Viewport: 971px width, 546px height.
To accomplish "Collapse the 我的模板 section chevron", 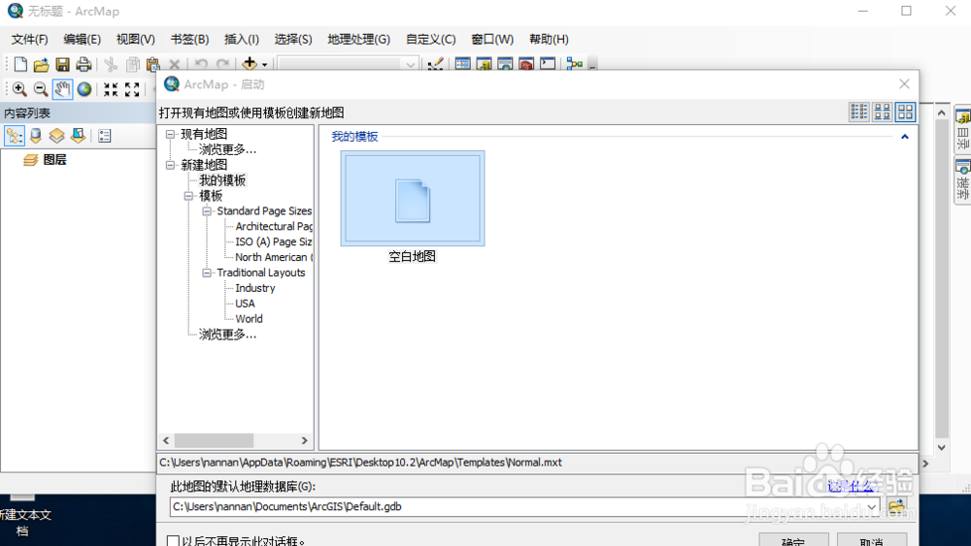I will pyautogui.click(x=905, y=137).
